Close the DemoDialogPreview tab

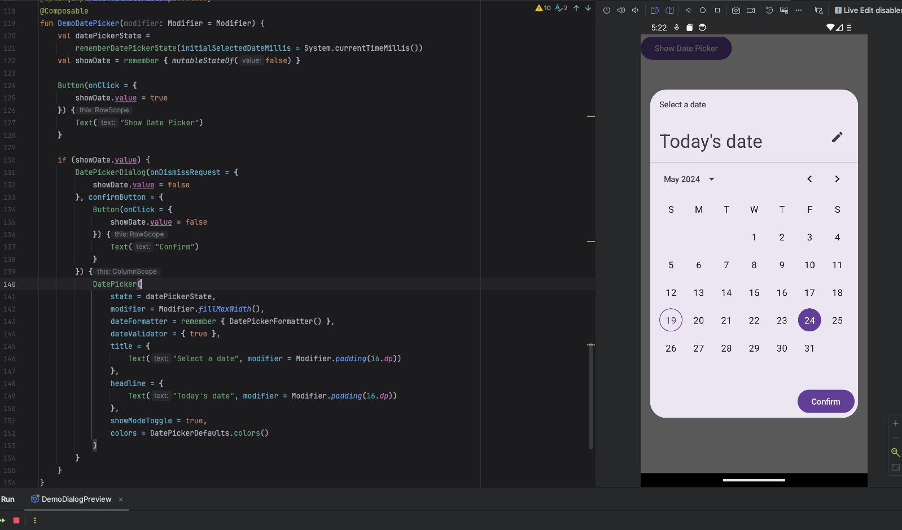click(121, 500)
